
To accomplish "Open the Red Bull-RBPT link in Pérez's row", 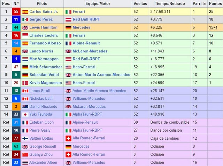I will [86, 19].
